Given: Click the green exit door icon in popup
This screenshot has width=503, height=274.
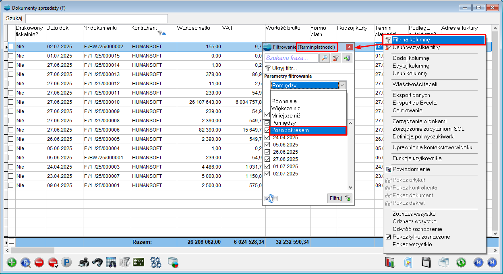Looking at the screenshot, I should pos(347,58).
